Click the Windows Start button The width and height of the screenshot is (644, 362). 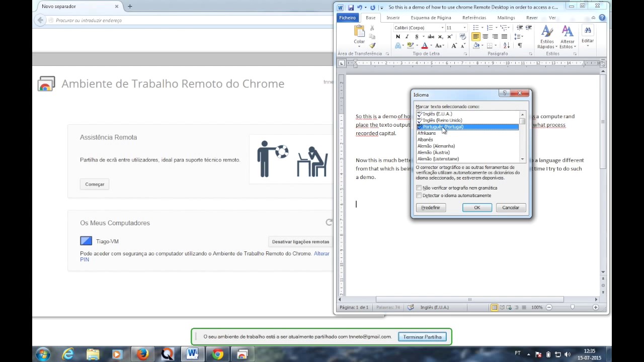pos(43,354)
